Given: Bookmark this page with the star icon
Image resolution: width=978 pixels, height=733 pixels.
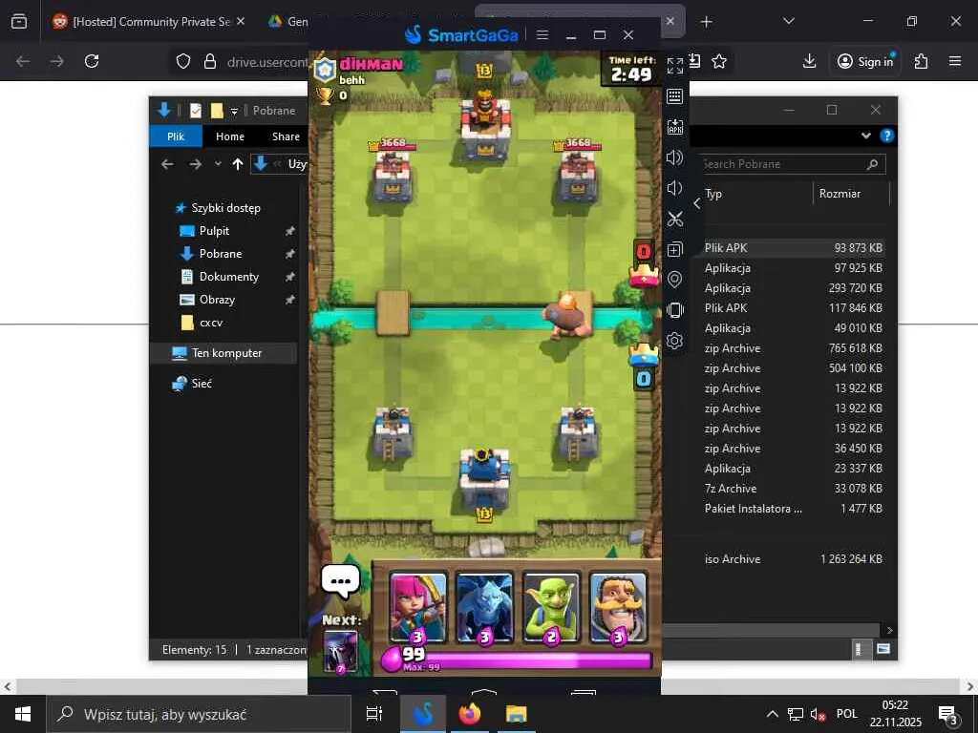Looking at the screenshot, I should click(719, 61).
